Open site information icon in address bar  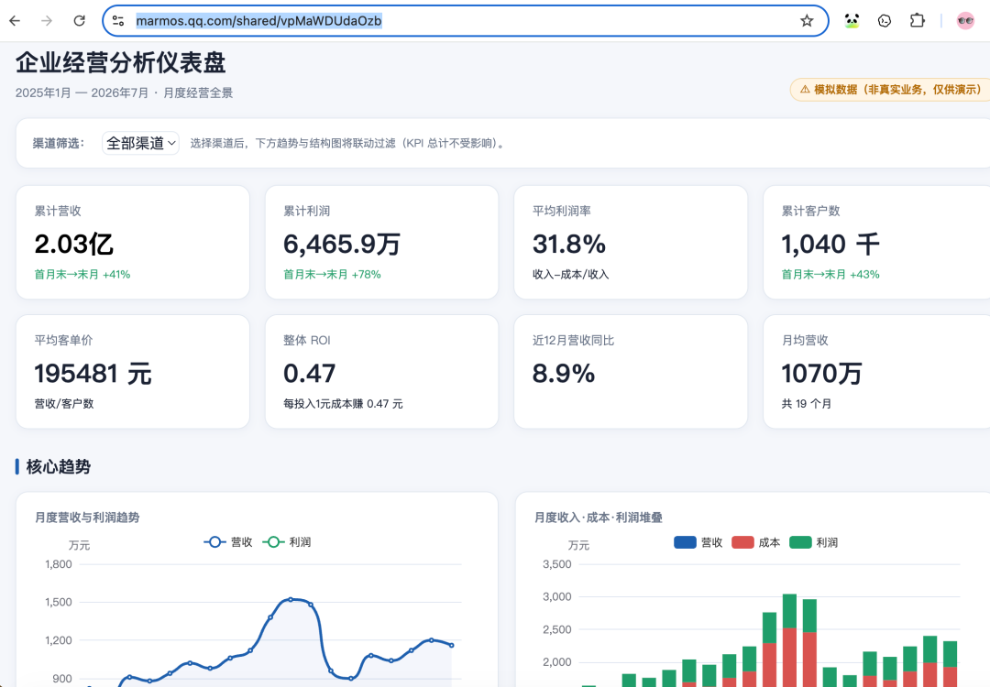point(118,21)
